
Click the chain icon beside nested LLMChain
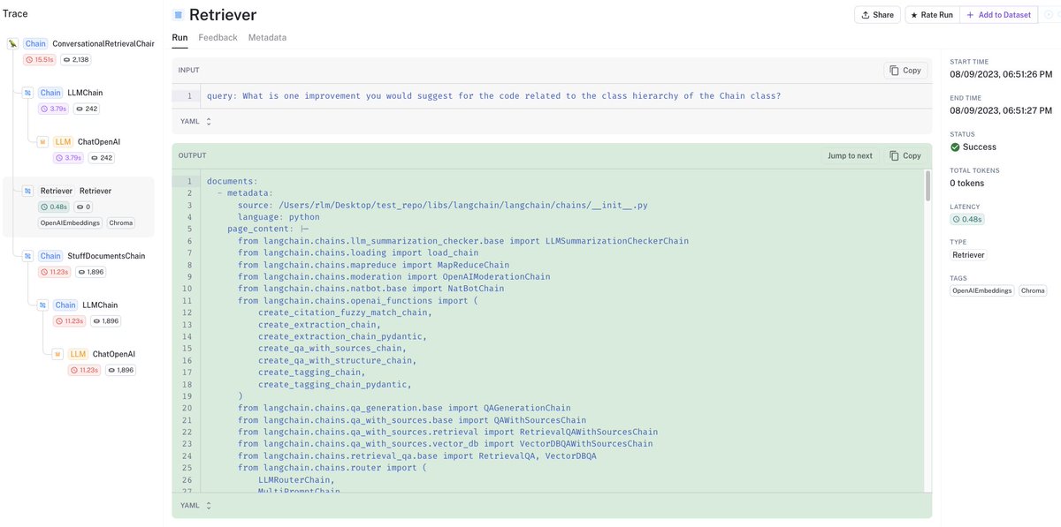point(42,305)
